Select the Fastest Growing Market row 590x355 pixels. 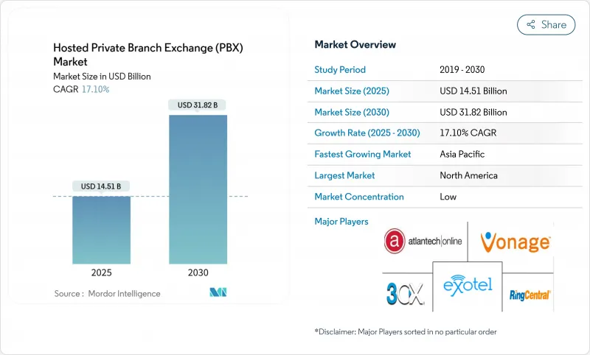434,155
